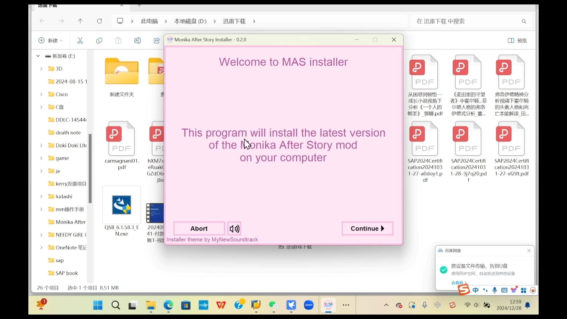Select DDLC-14544 folder in tree

pyautogui.click(x=67, y=120)
